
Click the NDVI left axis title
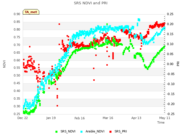[4, 64]
